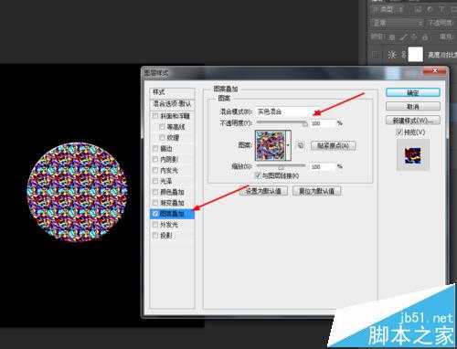457x349 pixels.
Task: Click the layer mask link chain icon
Action: (404, 55)
